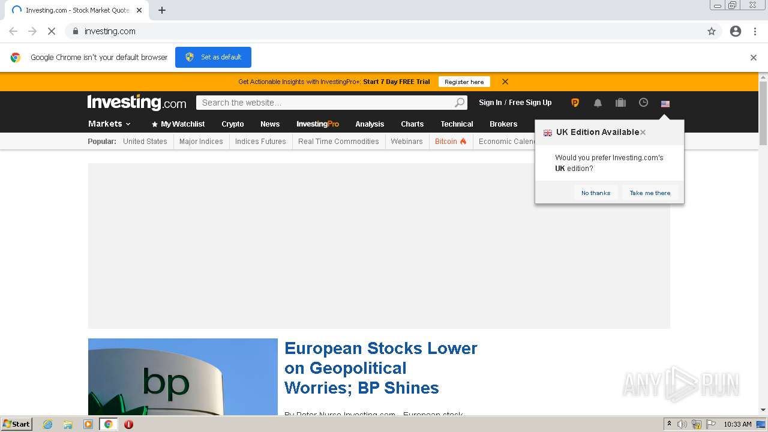Go back to previous page
This screenshot has height=432, width=768.
point(13,31)
